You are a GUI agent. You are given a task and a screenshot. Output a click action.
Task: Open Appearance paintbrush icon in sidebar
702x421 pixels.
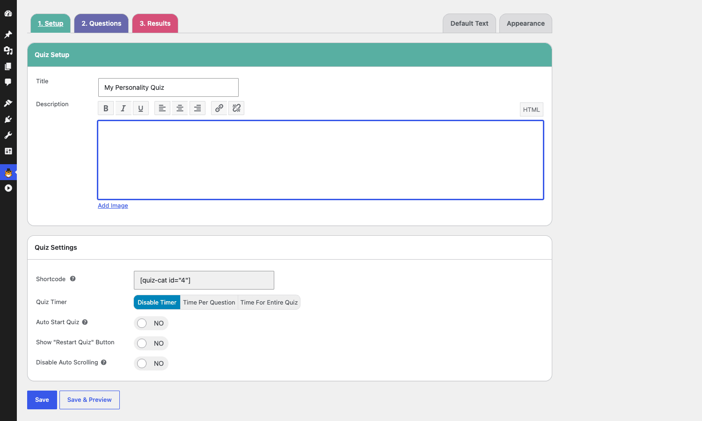pyautogui.click(x=8, y=103)
